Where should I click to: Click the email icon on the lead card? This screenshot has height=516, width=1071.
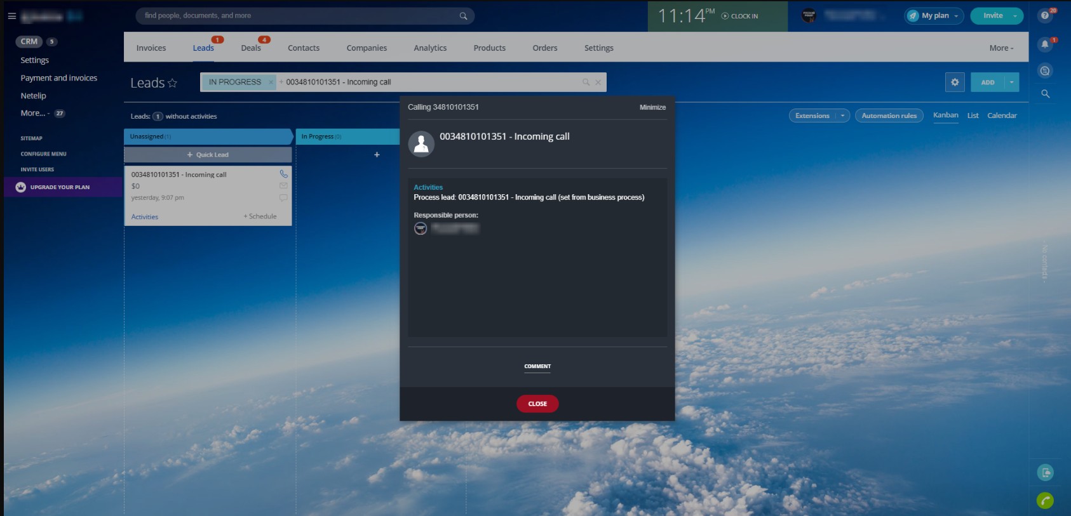coord(283,186)
